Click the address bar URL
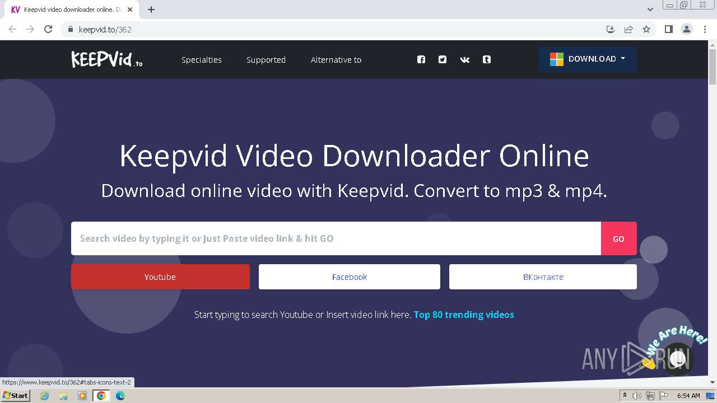The width and height of the screenshot is (717, 403). 105,29
